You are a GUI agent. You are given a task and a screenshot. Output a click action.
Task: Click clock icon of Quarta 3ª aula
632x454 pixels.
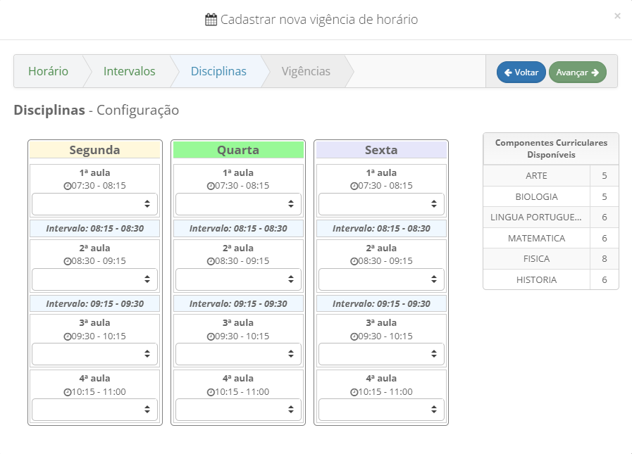pos(211,336)
